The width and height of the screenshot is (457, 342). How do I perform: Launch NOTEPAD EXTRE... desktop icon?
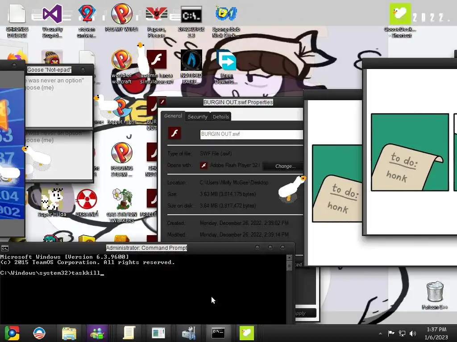(x=191, y=67)
